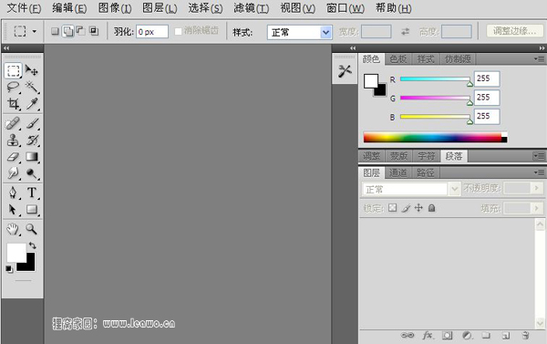
Task: Click the R channel slider
Action: pos(436,79)
